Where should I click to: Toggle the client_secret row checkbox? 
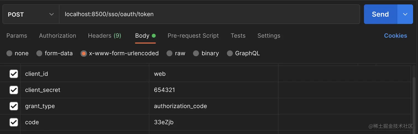point(14,90)
